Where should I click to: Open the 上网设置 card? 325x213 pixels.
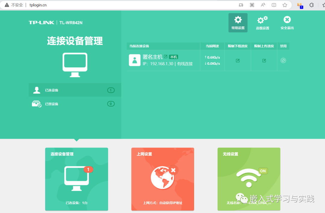point(162,179)
